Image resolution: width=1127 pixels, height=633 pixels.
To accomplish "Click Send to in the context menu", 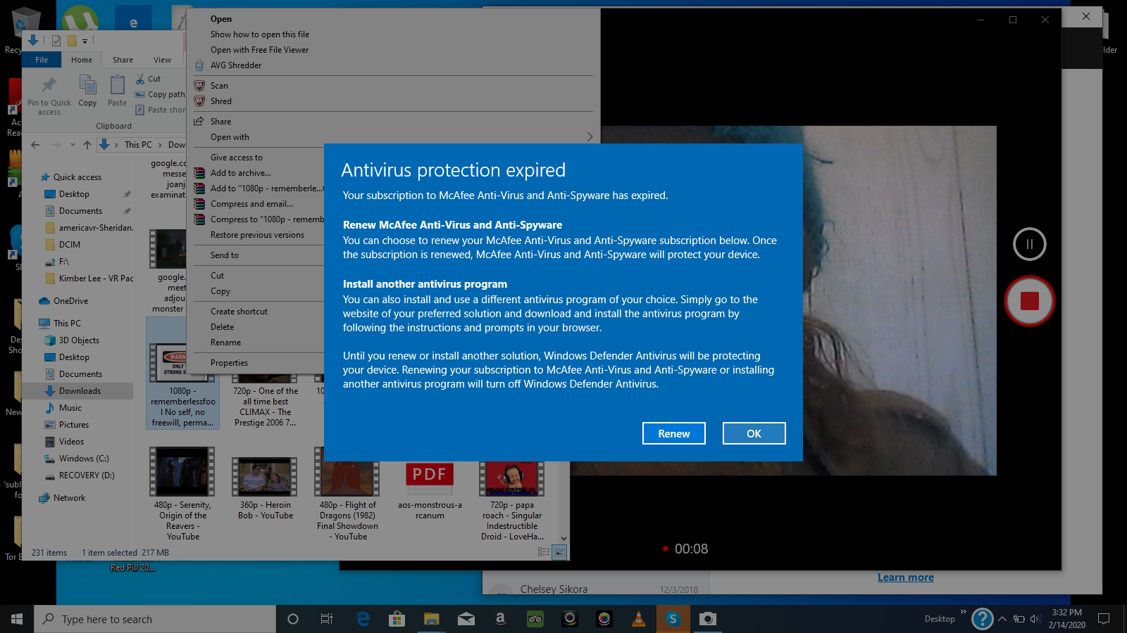I will pyautogui.click(x=224, y=255).
